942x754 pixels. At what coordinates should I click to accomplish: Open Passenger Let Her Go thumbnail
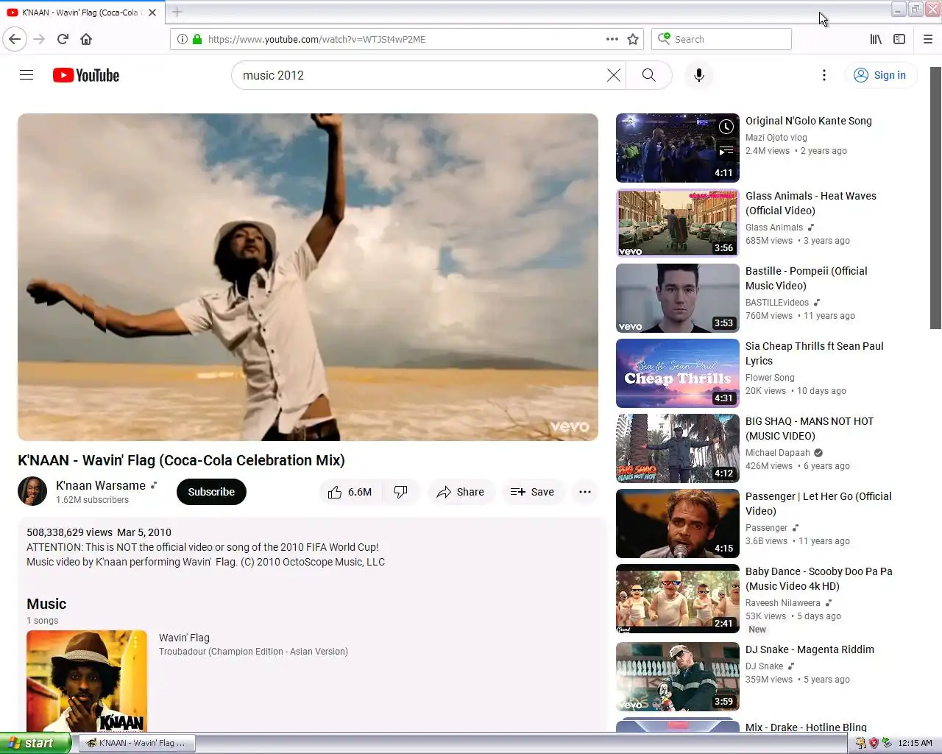[677, 524]
